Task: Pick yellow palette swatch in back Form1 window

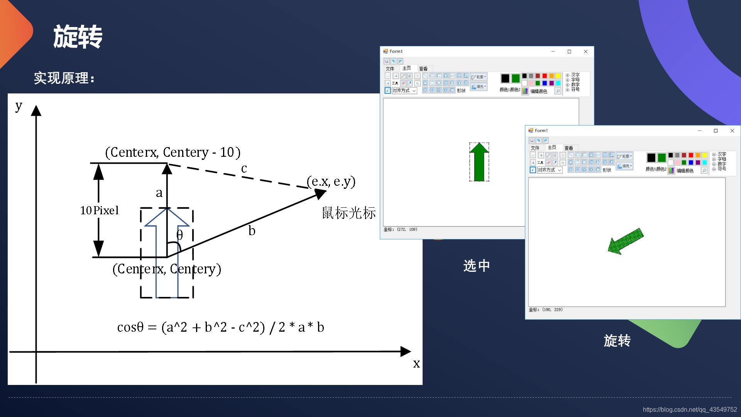Action: pos(558,76)
